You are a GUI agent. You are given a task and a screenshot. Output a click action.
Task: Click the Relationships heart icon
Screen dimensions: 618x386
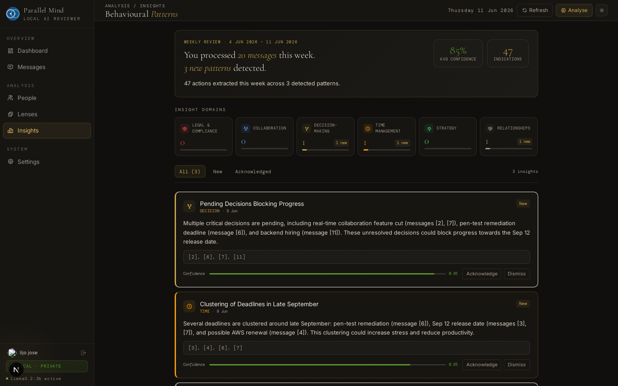coord(490,129)
